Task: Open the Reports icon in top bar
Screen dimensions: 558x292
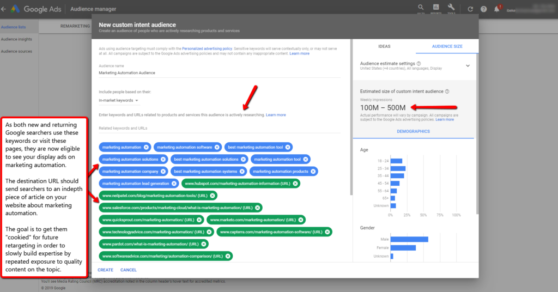Action: 436,8
